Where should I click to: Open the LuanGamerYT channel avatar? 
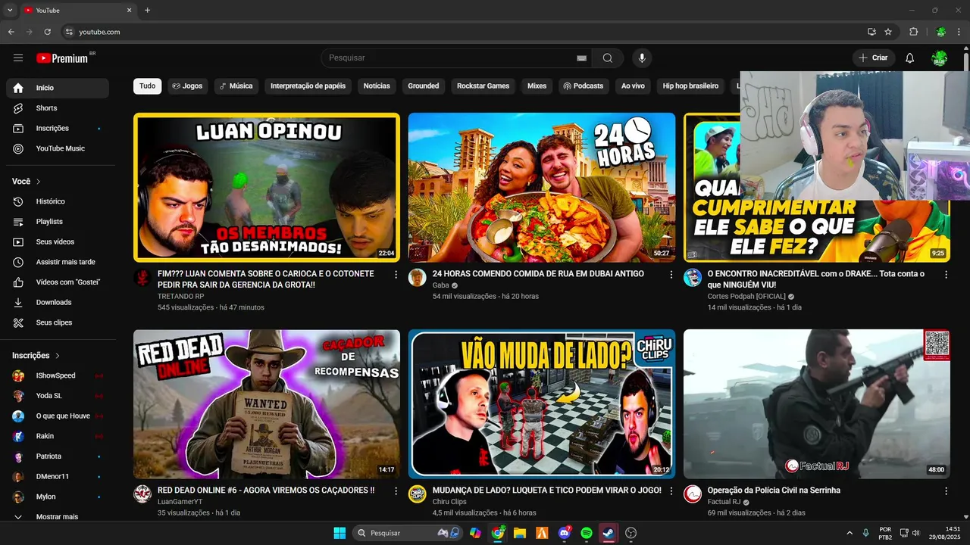click(x=142, y=494)
